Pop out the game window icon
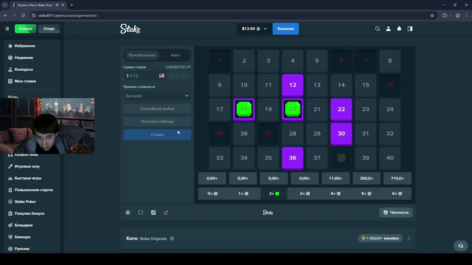 point(166,212)
